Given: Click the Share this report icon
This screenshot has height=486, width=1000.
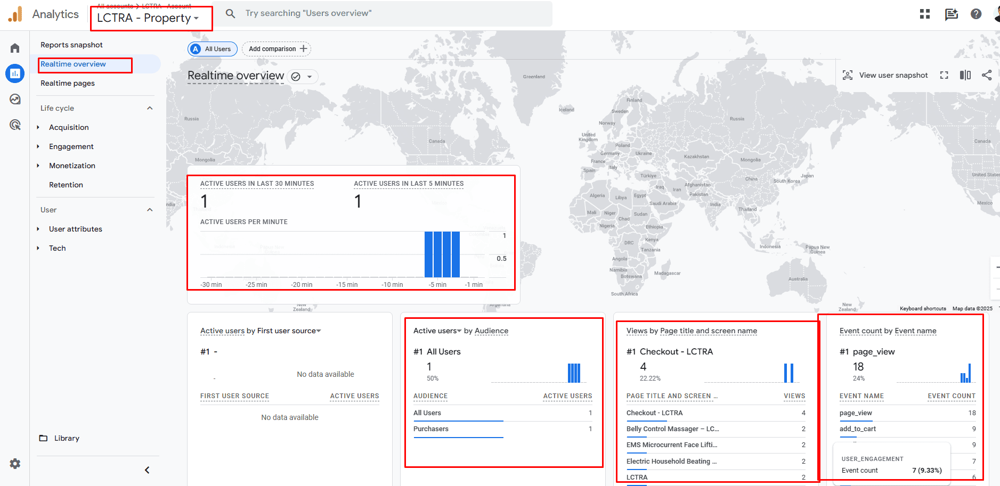Looking at the screenshot, I should click(x=987, y=75).
